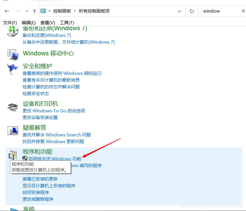Click the Backup and Restore drive icon
Image resolution: width=246 pixels, height=211 pixels.
coord(13,32)
